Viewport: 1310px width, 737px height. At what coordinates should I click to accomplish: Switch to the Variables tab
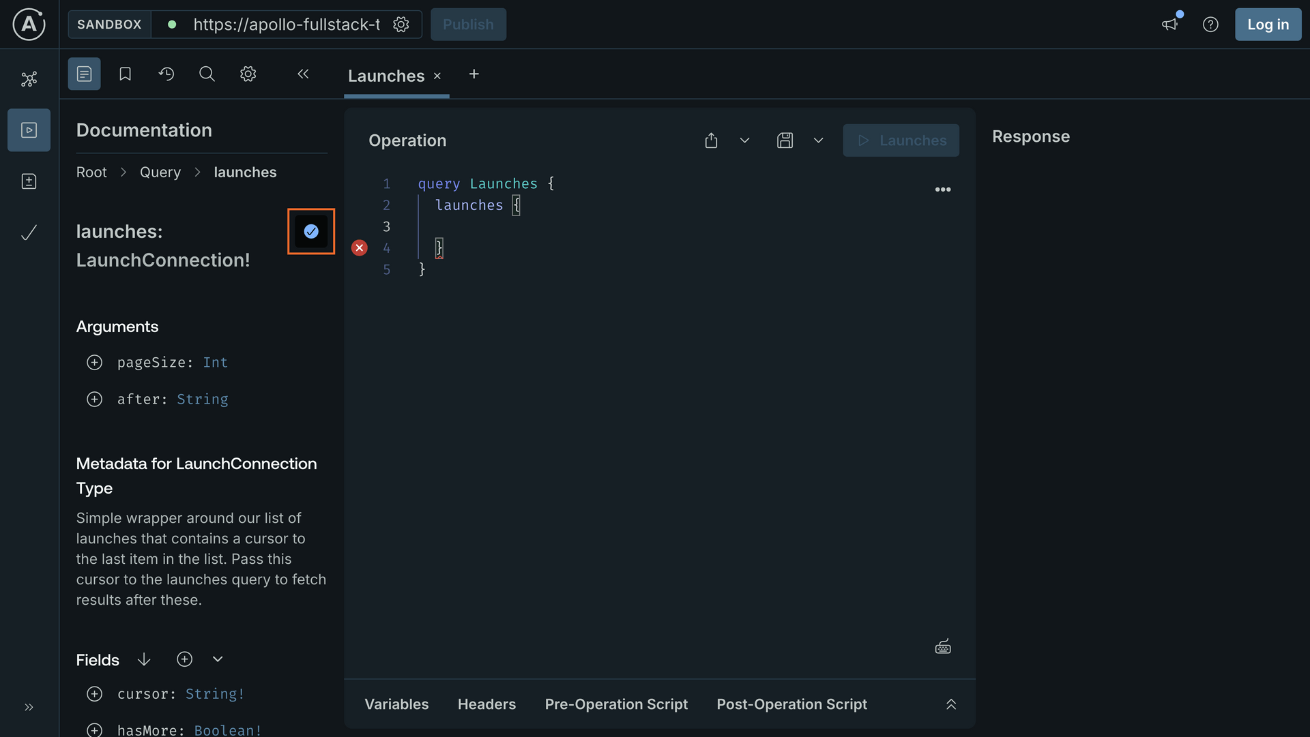coord(396,704)
